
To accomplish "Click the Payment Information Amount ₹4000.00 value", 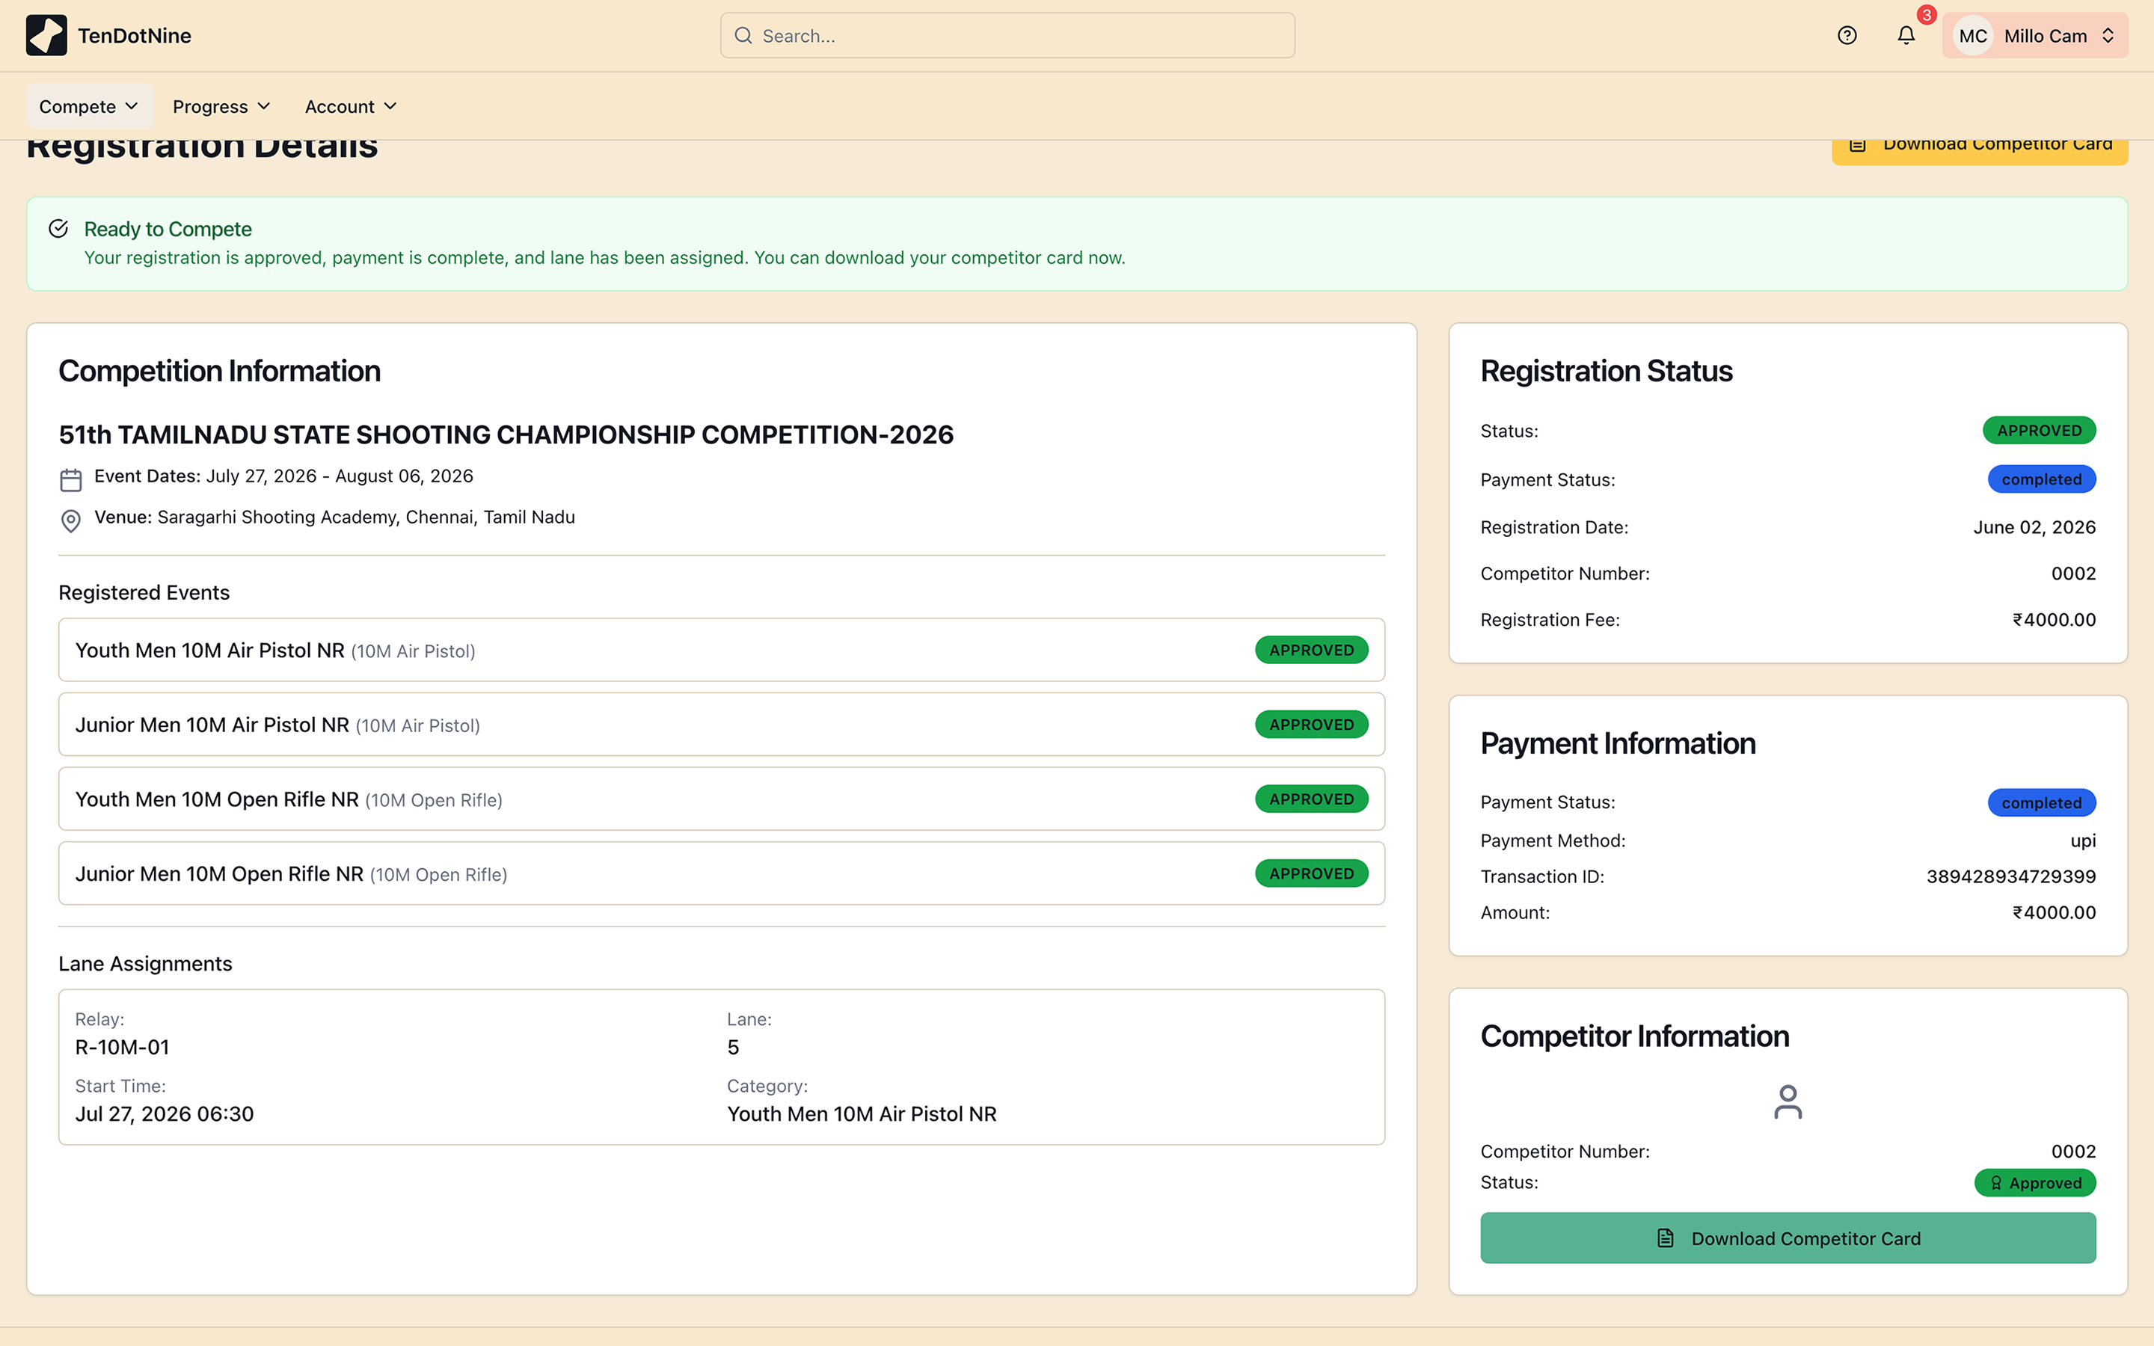I will coord(2055,912).
